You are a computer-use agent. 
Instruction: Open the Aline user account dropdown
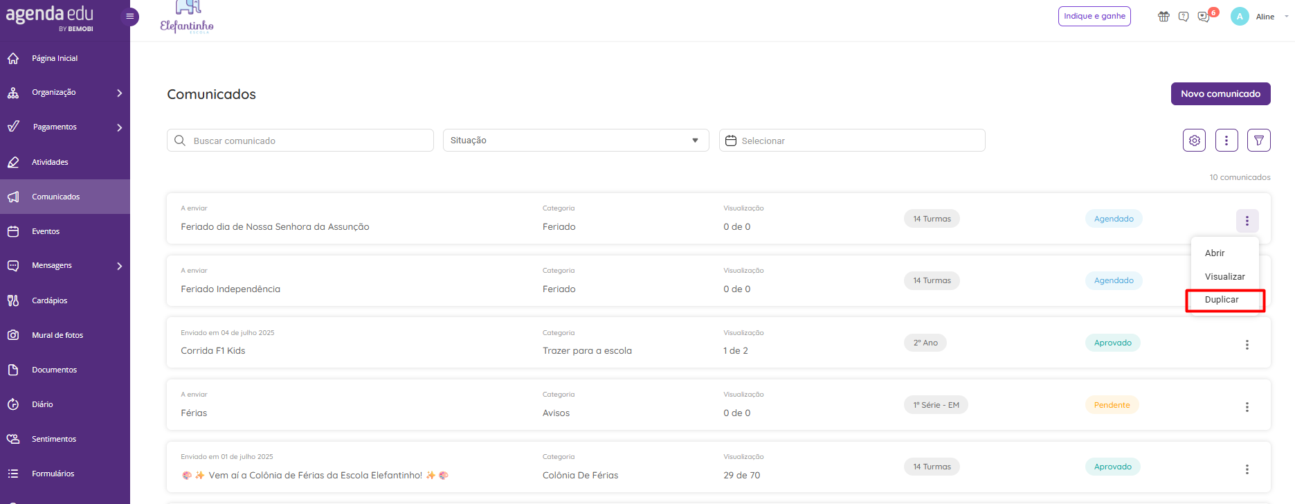click(1260, 17)
